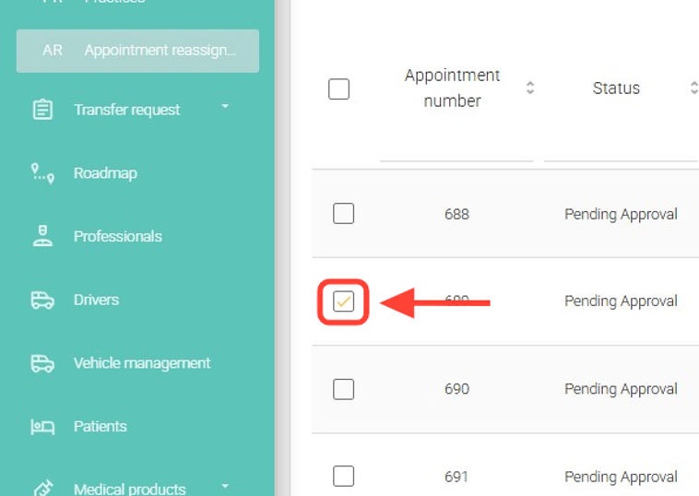Click the Roadmap route icon
Screen dimensions: 699x496
click(x=42, y=173)
